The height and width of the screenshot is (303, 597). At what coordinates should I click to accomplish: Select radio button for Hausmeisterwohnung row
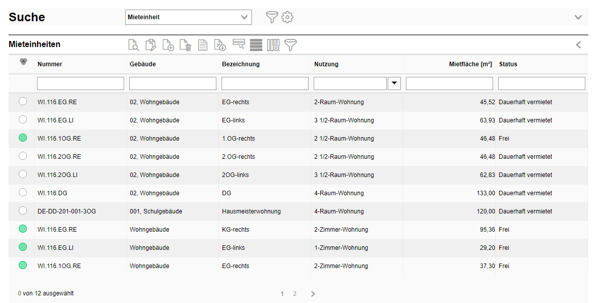(x=23, y=211)
